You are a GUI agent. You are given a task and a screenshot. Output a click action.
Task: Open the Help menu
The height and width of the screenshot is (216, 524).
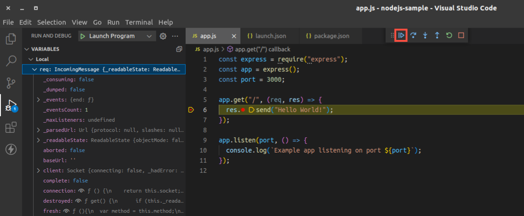(166, 23)
